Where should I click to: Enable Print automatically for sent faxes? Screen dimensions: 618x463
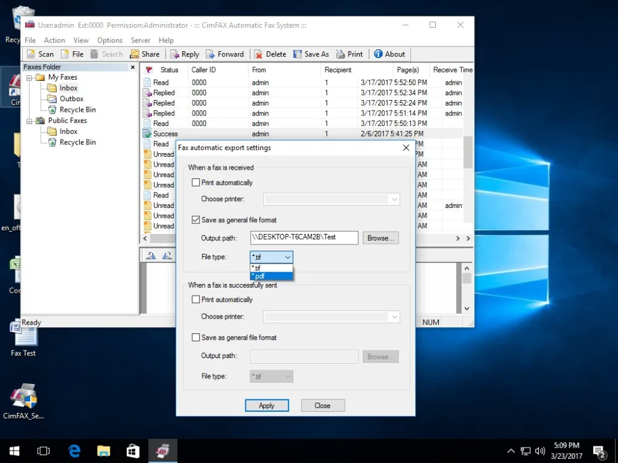tap(196, 299)
